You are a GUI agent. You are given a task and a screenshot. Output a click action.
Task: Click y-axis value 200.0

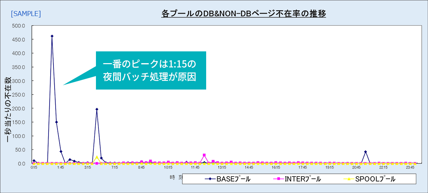[x=19, y=108]
